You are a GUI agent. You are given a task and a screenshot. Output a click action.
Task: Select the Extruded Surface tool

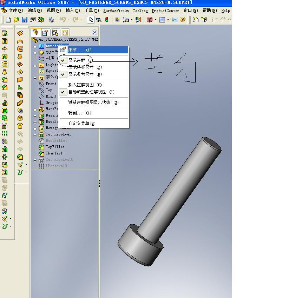[x=20, y=33]
